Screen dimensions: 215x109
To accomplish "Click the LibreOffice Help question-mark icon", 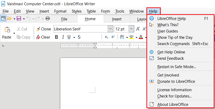I will pyautogui.click(x=152, y=18).
